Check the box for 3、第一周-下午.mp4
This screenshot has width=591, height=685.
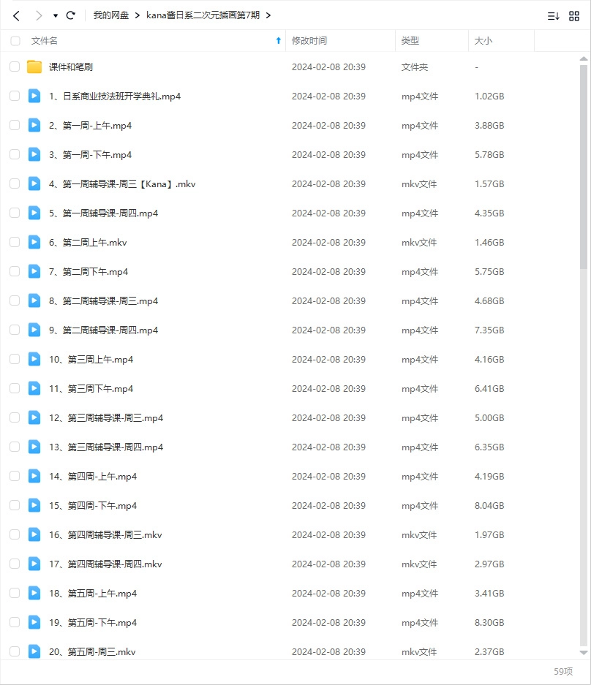click(x=15, y=154)
